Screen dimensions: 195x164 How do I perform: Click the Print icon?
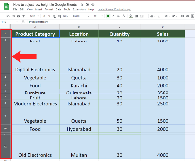[x=18, y=16]
